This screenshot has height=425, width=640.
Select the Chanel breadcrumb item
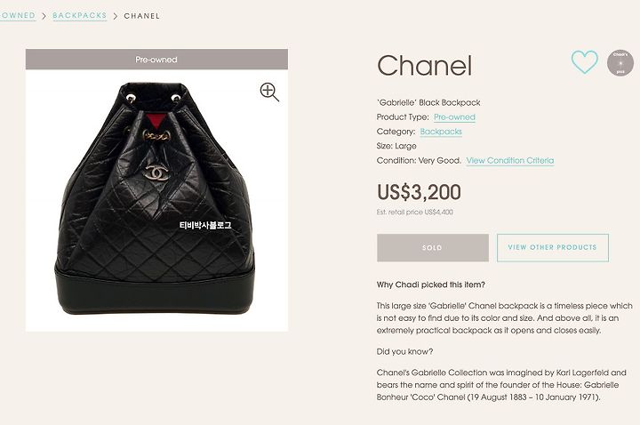142,16
